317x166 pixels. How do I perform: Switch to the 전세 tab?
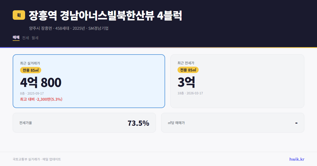coord(26,38)
